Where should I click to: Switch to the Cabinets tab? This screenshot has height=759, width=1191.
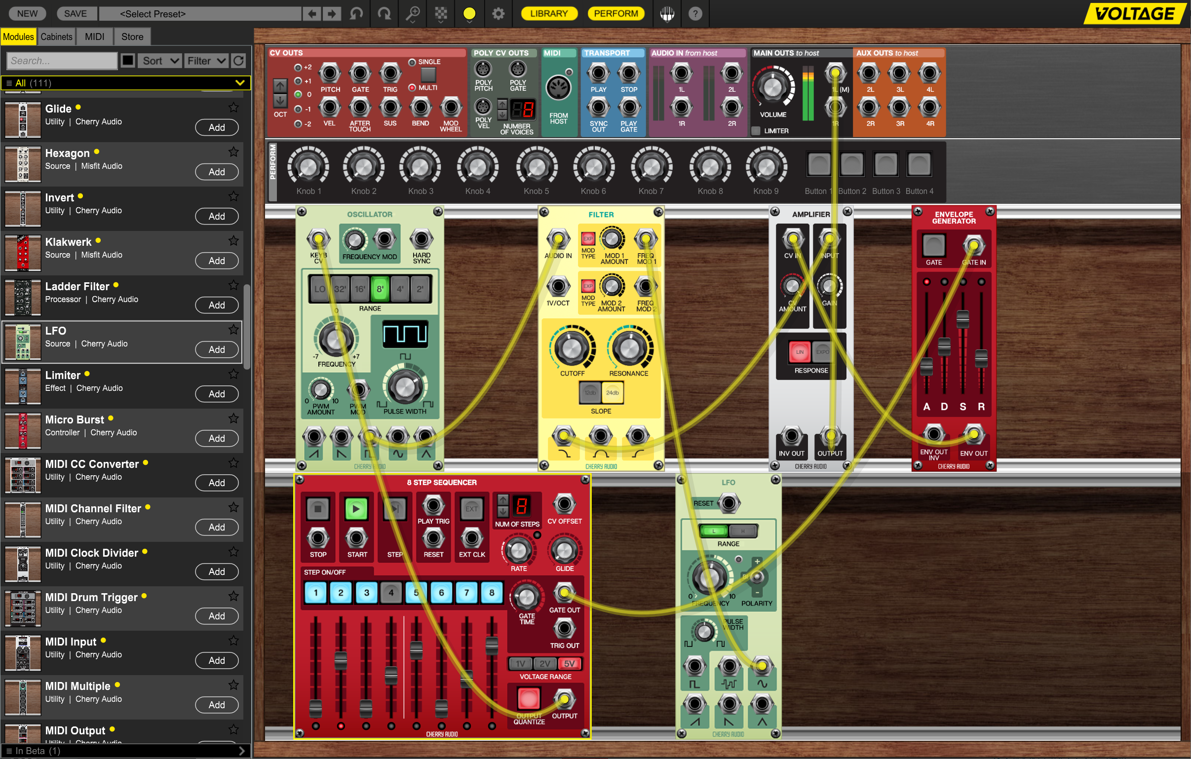coord(56,37)
